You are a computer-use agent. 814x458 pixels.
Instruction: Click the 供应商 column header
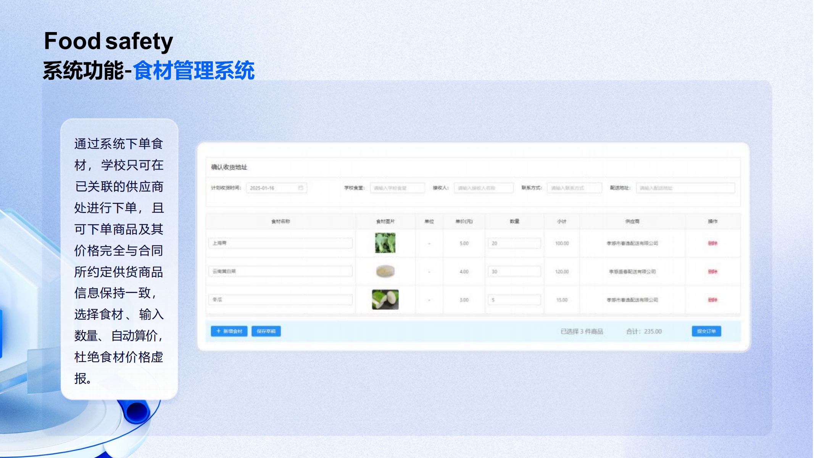(632, 221)
